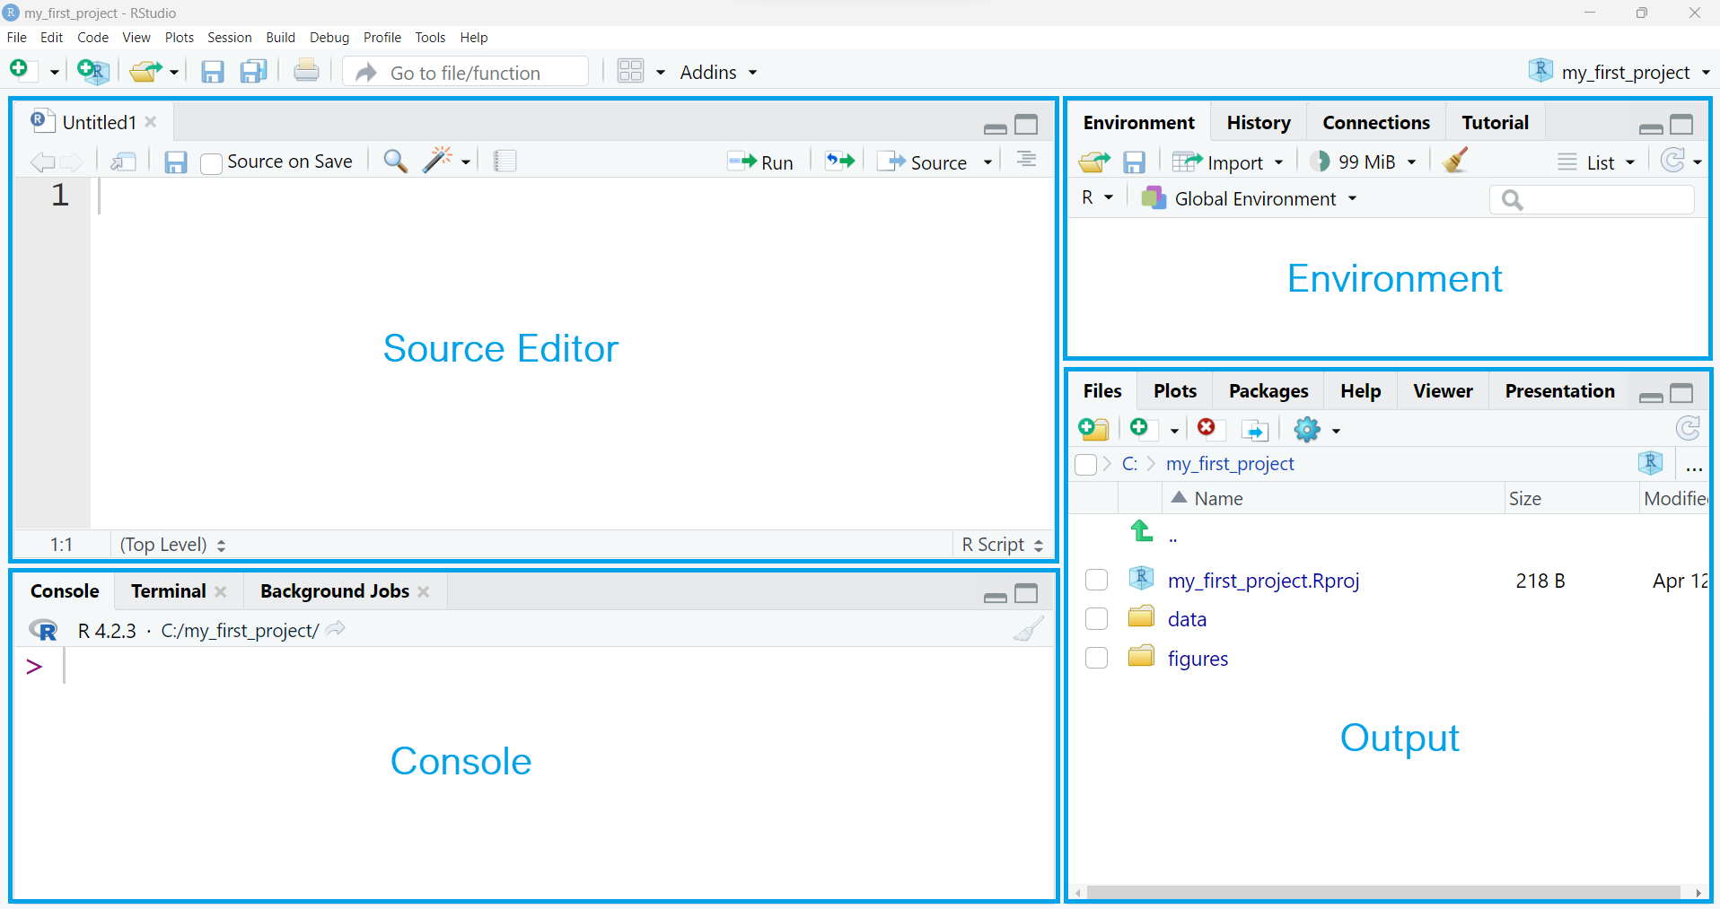Run the current line with Run button
This screenshot has height=909, width=1720.
760,162
